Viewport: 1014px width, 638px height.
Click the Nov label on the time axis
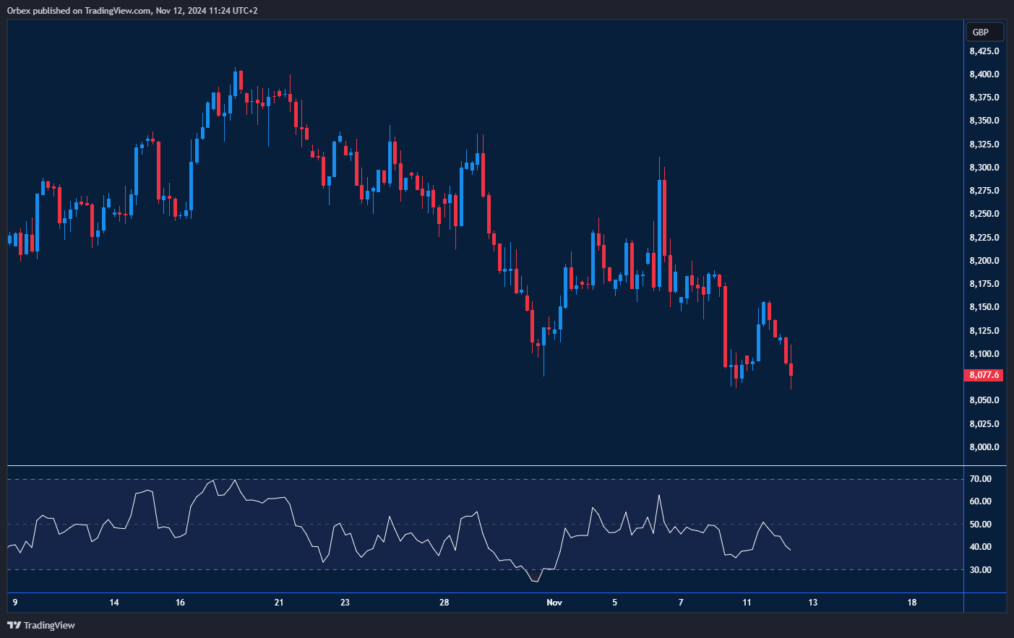[x=554, y=603]
